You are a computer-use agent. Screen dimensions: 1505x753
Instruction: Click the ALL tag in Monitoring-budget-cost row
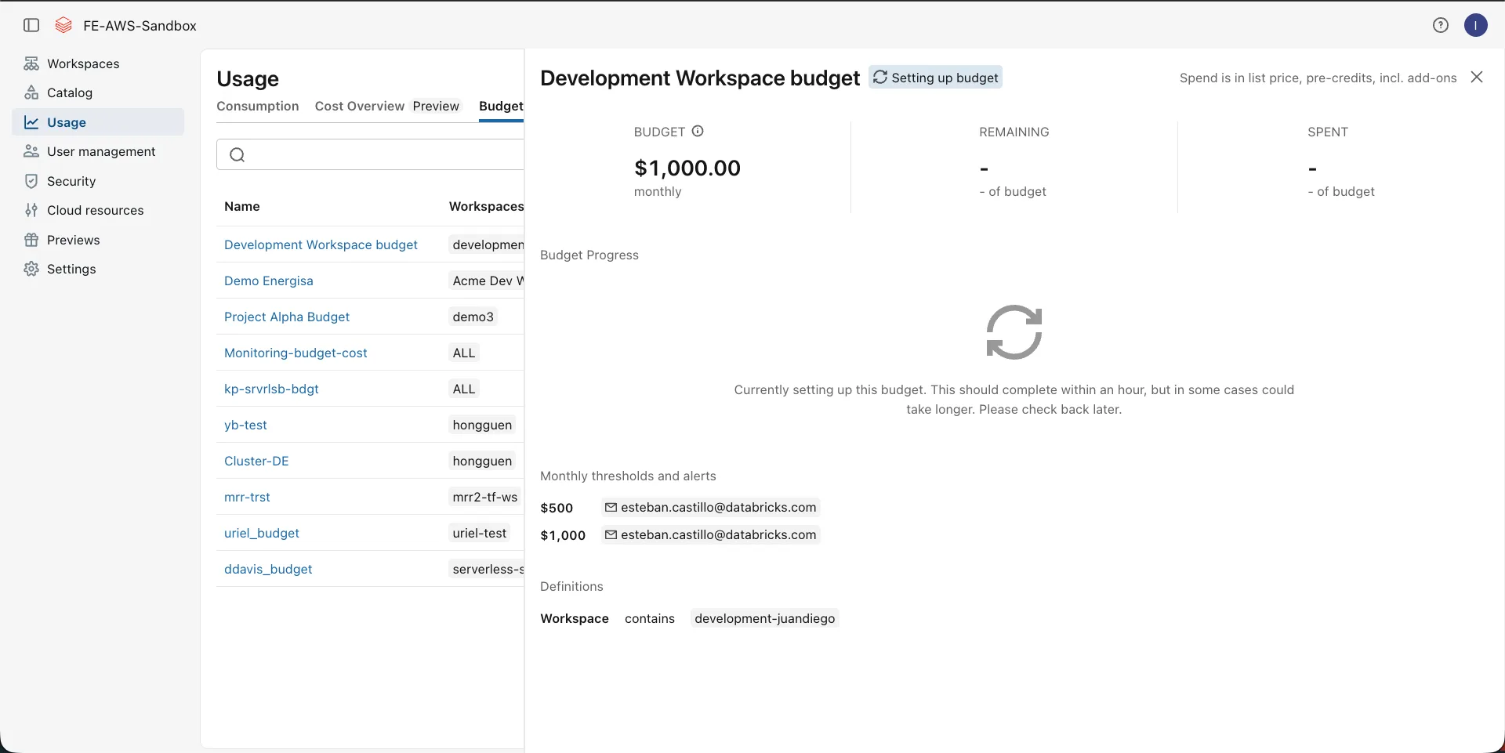pyautogui.click(x=464, y=353)
